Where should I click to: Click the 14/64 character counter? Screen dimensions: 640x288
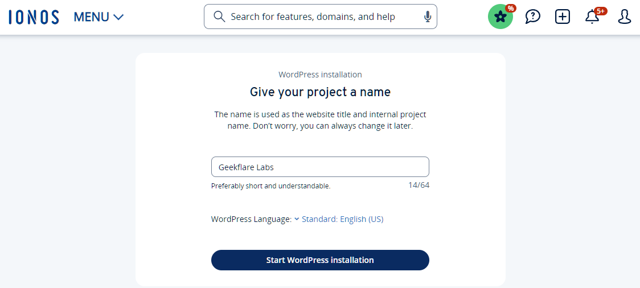[x=419, y=185]
